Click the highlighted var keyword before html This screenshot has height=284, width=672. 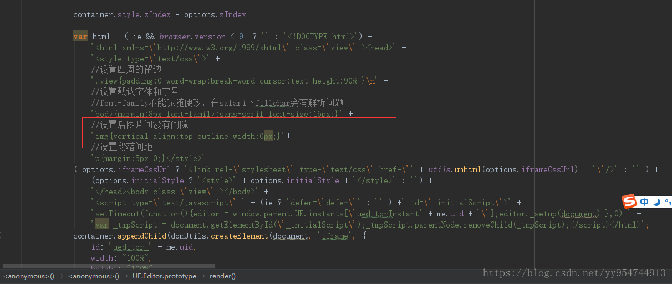click(x=80, y=37)
